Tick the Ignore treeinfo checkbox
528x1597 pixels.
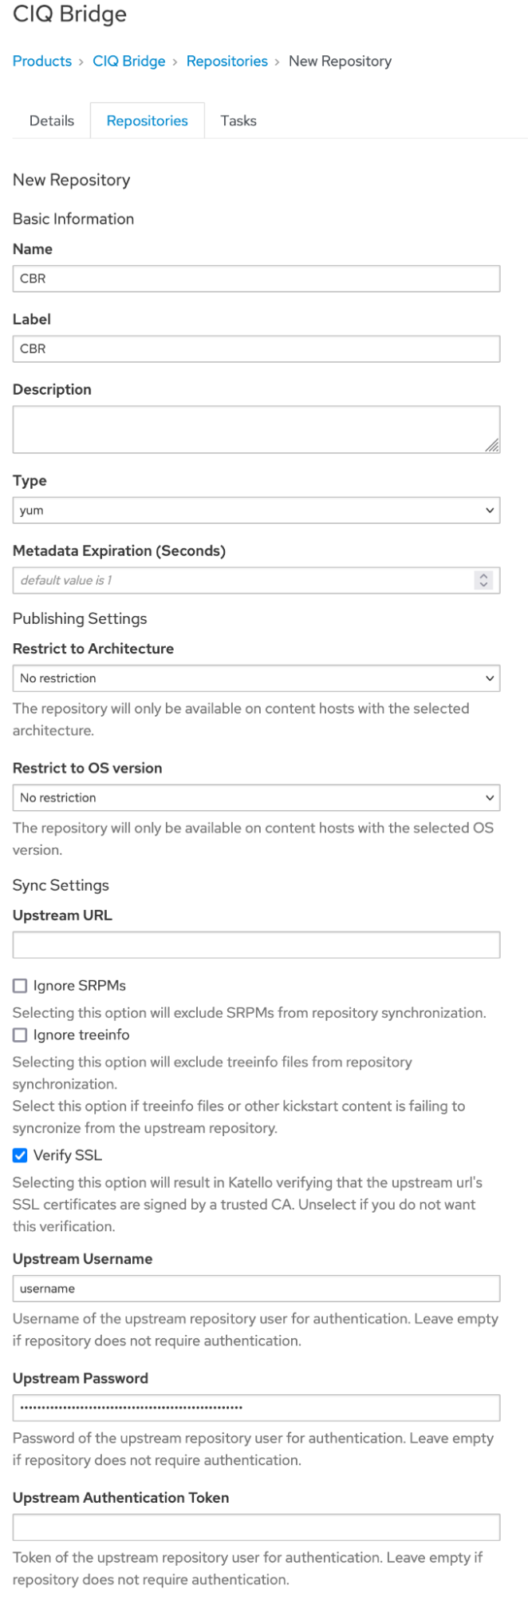click(x=20, y=1035)
